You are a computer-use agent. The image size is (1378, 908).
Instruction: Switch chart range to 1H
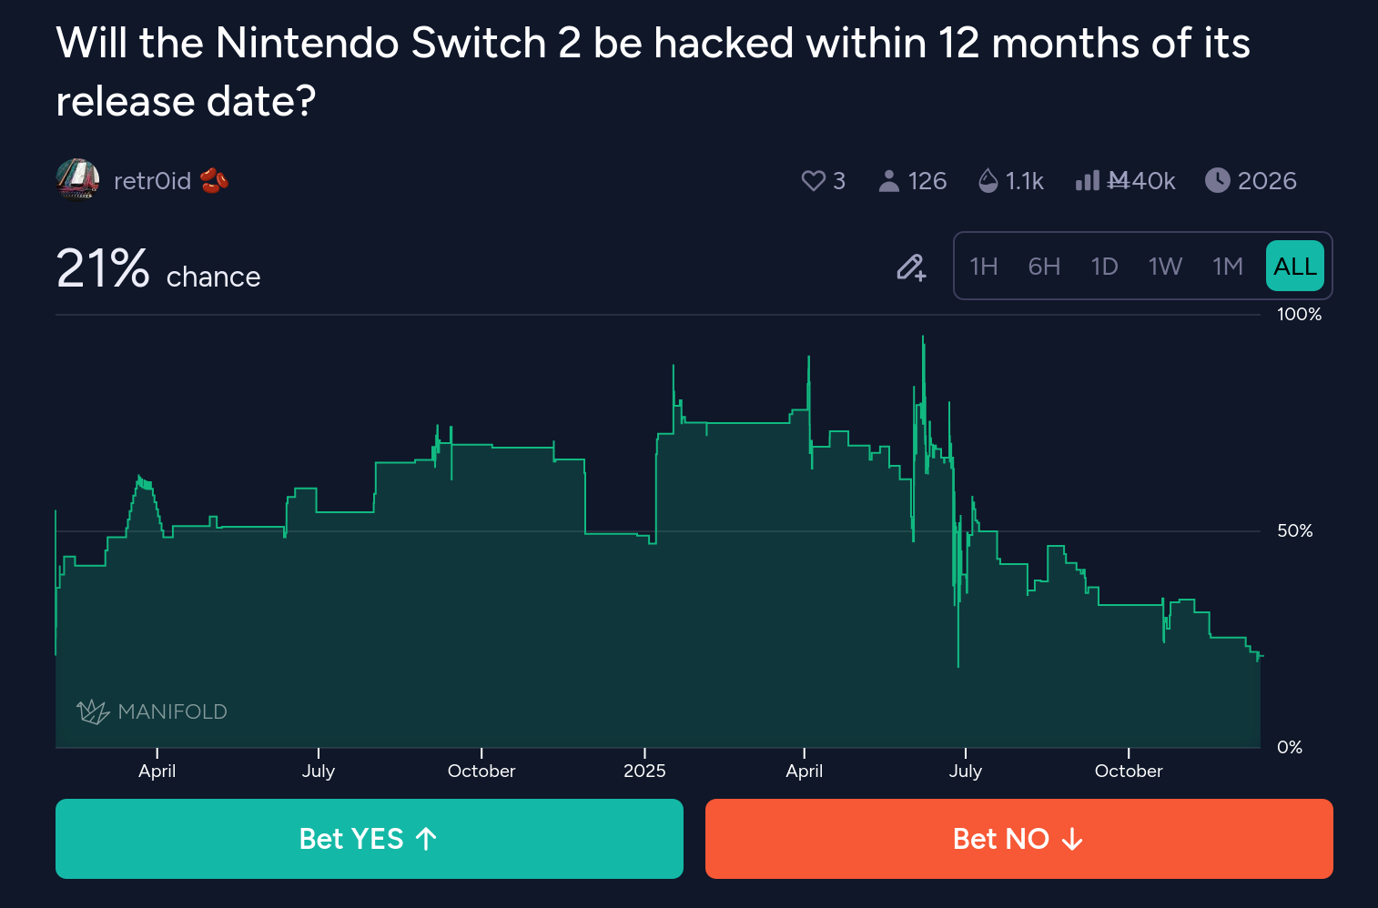(983, 267)
